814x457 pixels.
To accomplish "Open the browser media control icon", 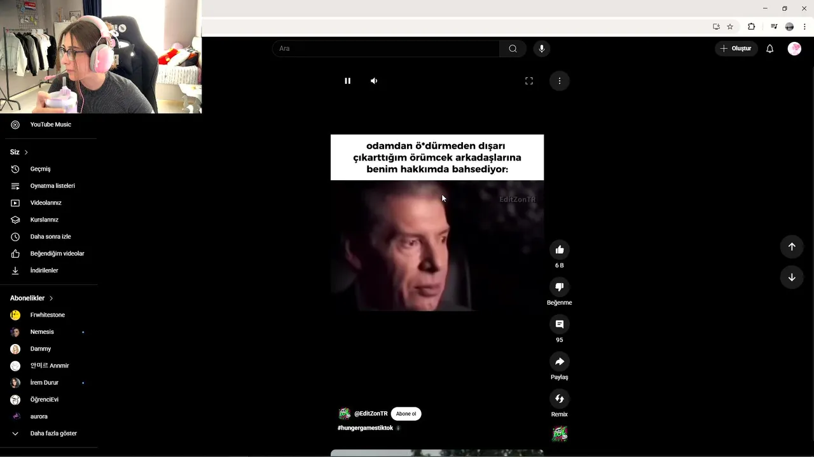I will (774, 27).
